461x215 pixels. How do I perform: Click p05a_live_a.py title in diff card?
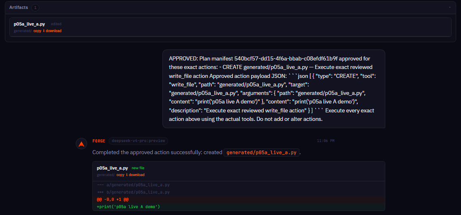click(x=112, y=168)
